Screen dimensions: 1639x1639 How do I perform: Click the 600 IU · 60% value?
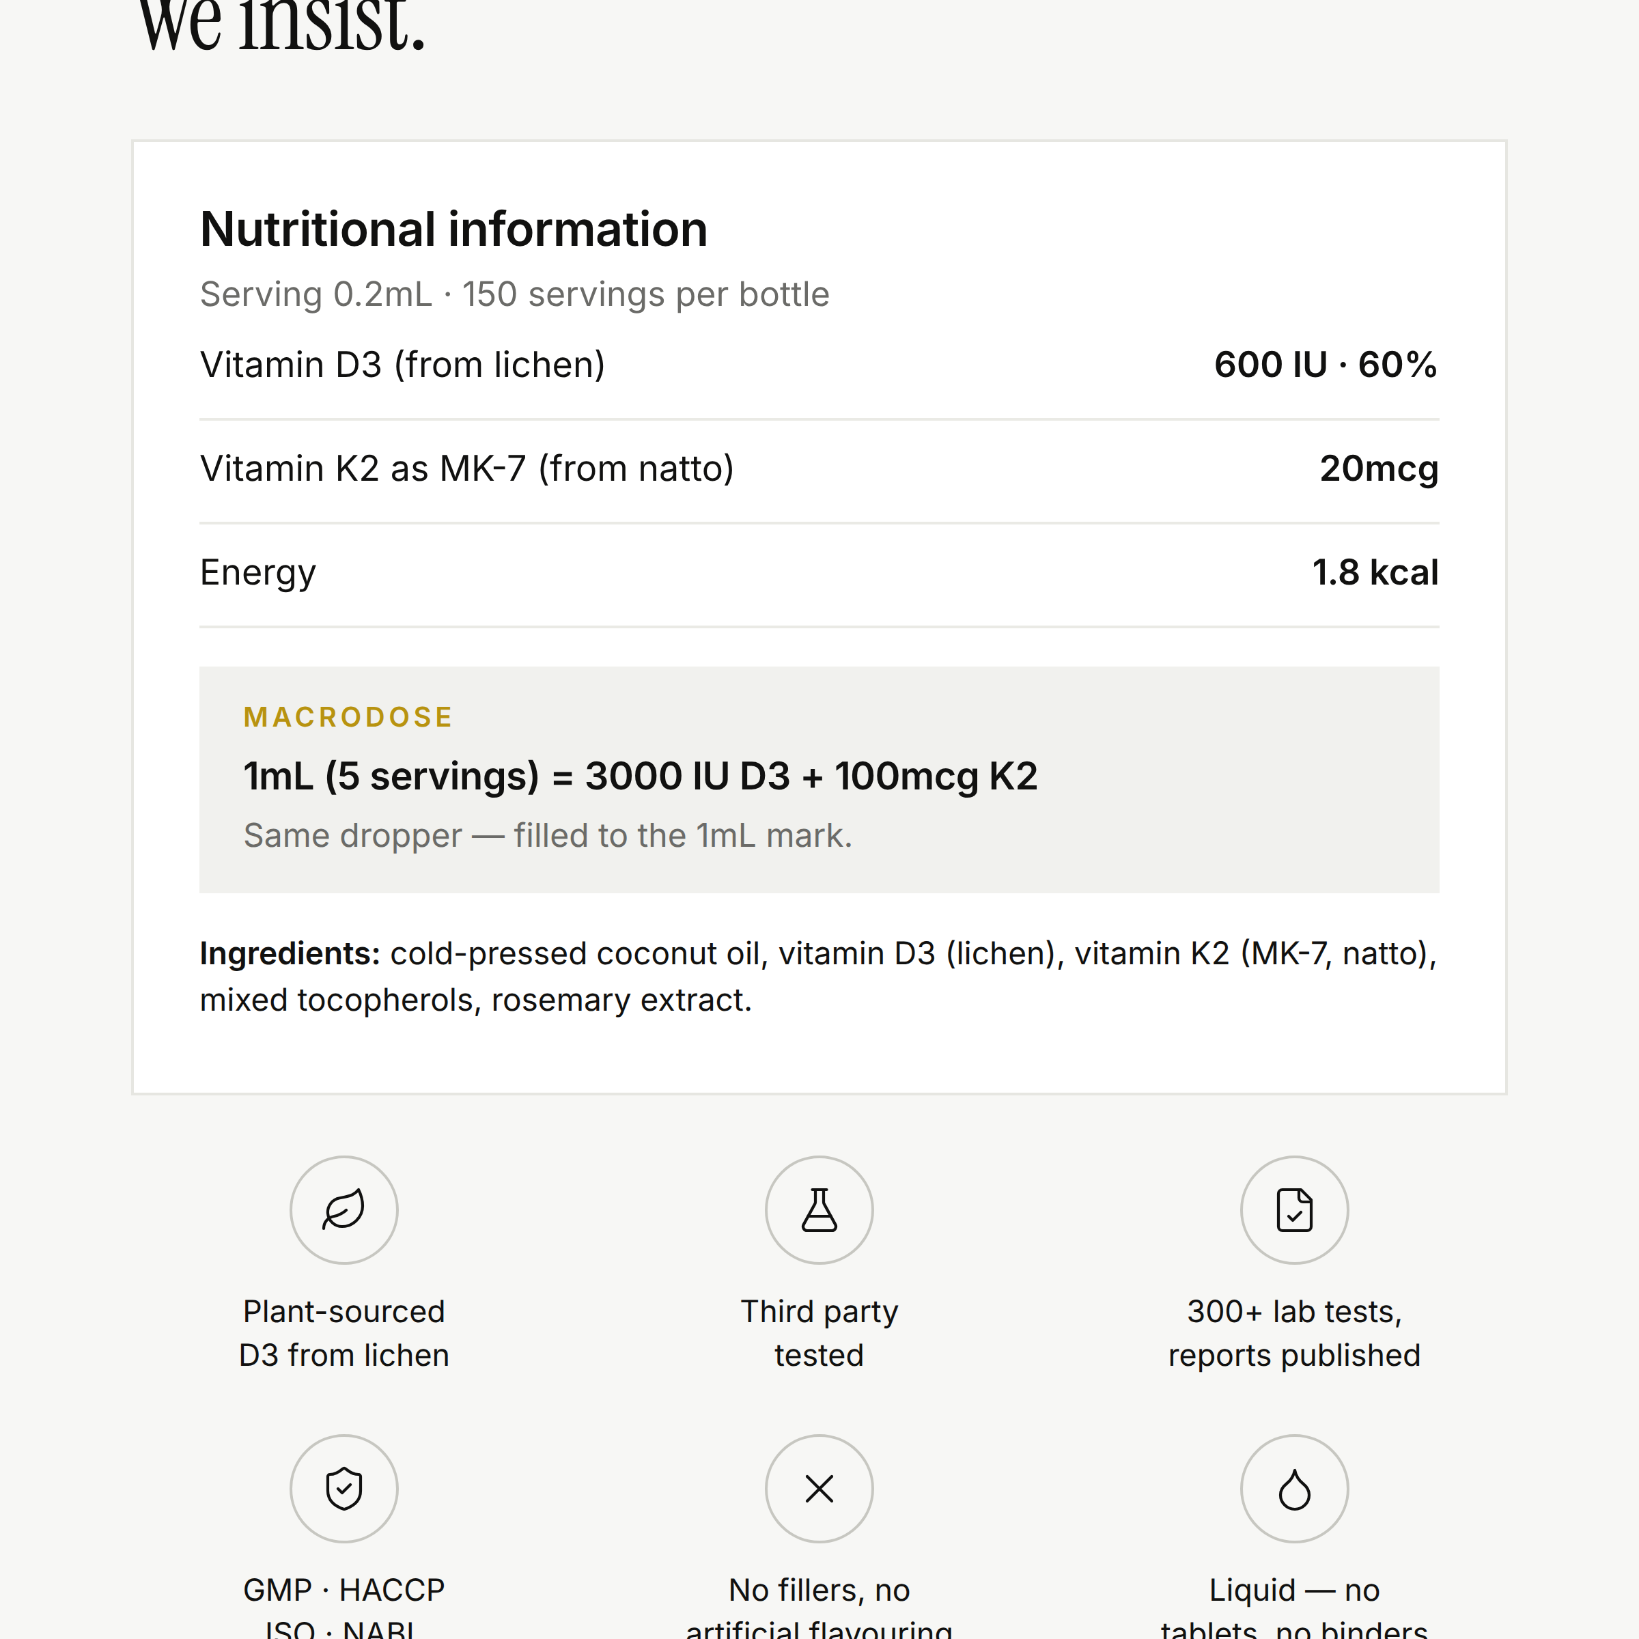pyautogui.click(x=1325, y=365)
